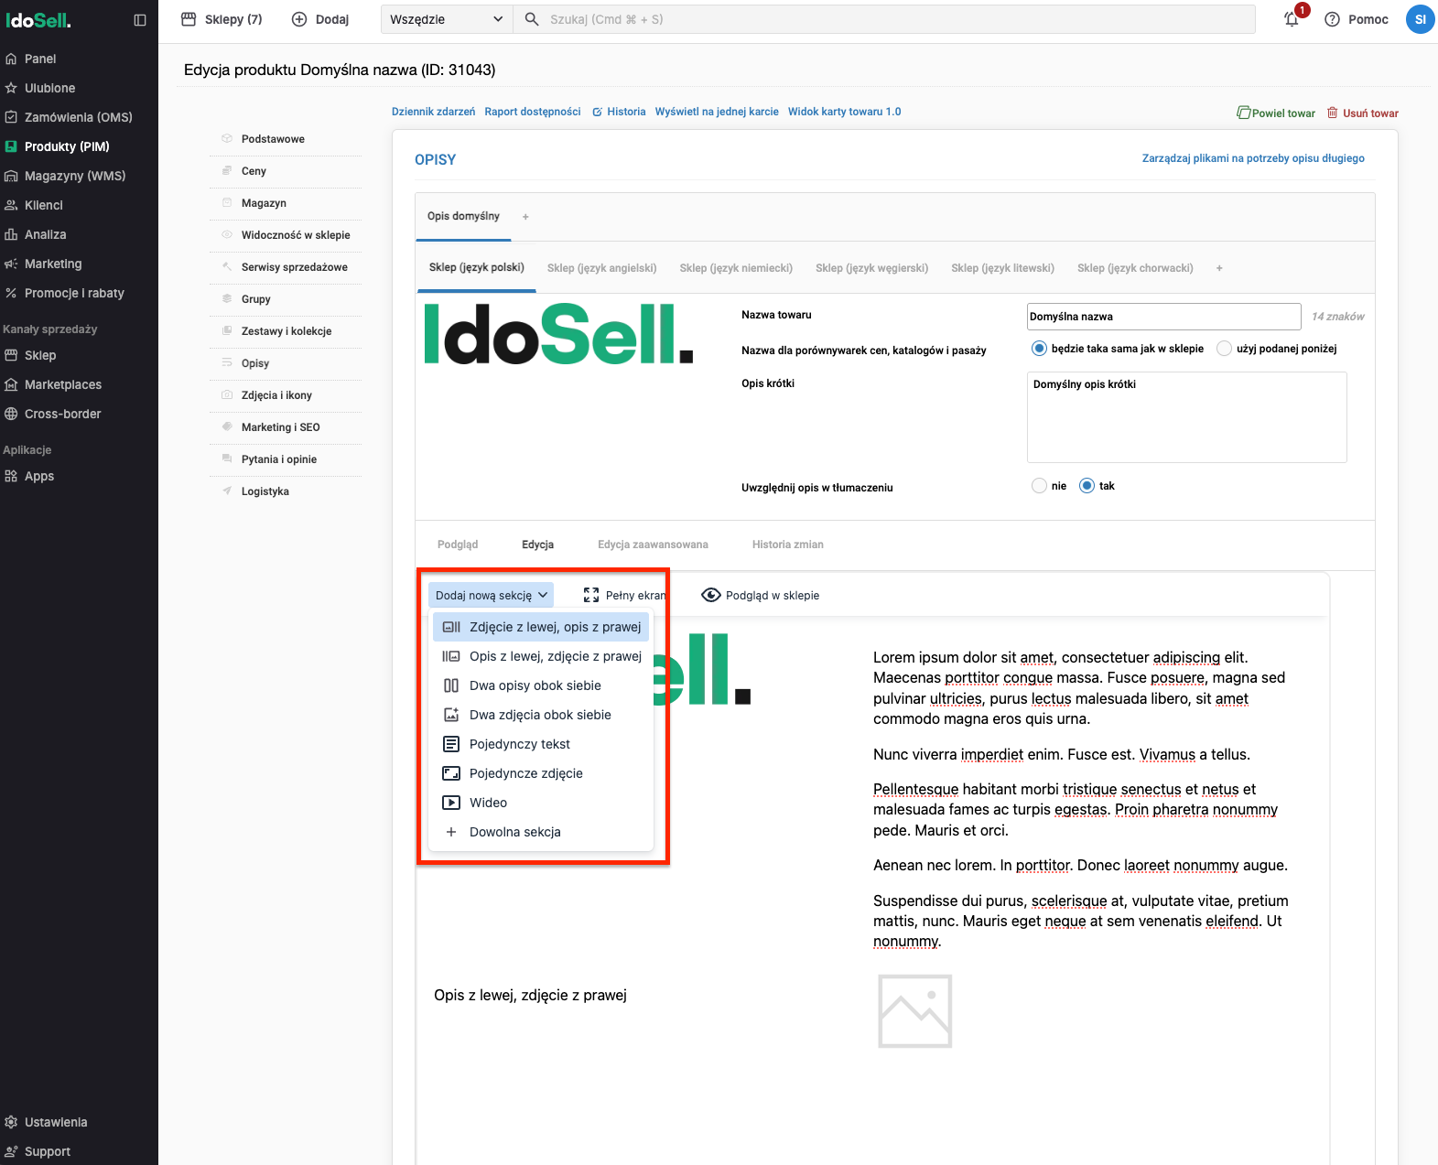This screenshot has height=1165, width=1438.
Task: Click the Pomoc help question icon
Action: tap(1332, 19)
